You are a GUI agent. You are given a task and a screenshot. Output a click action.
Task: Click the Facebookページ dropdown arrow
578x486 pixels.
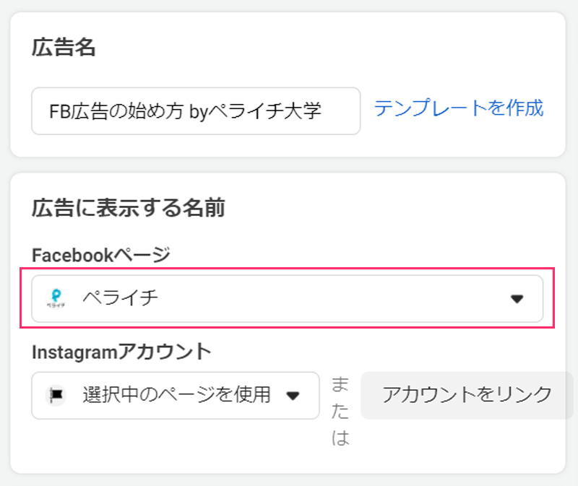[x=517, y=299]
